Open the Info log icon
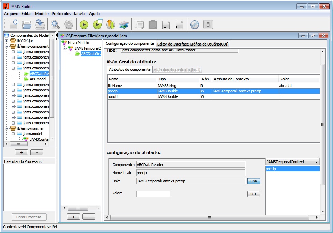 coord(166,25)
